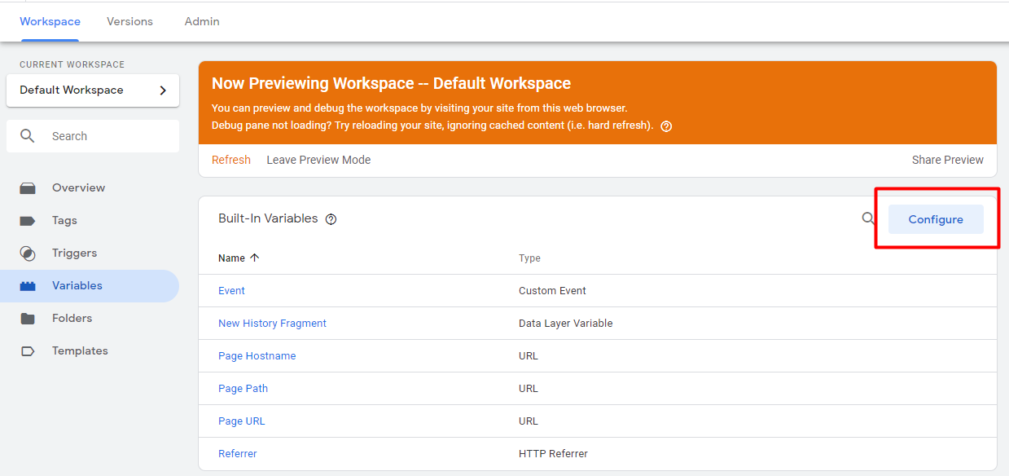Click the Variables brick icon in the sidebar
The image size is (1009, 476).
click(28, 286)
